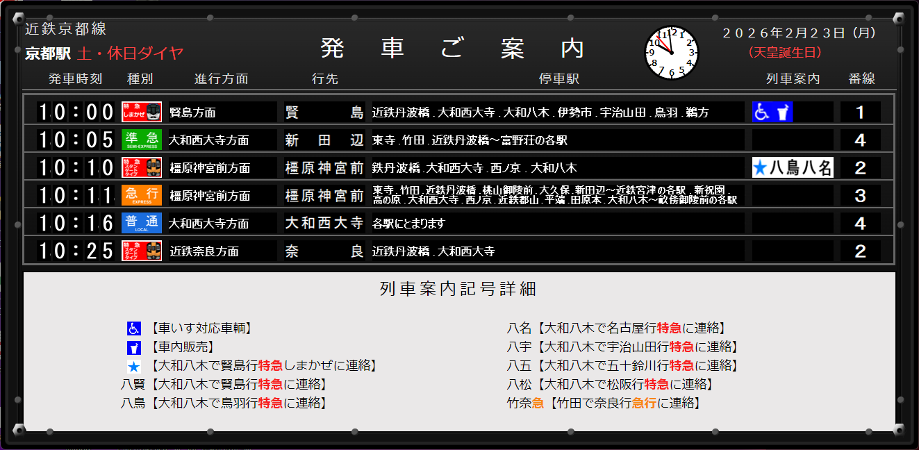919x450 pixels.
Task: Select the onboard sales cart icon
Action: [x=784, y=112]
